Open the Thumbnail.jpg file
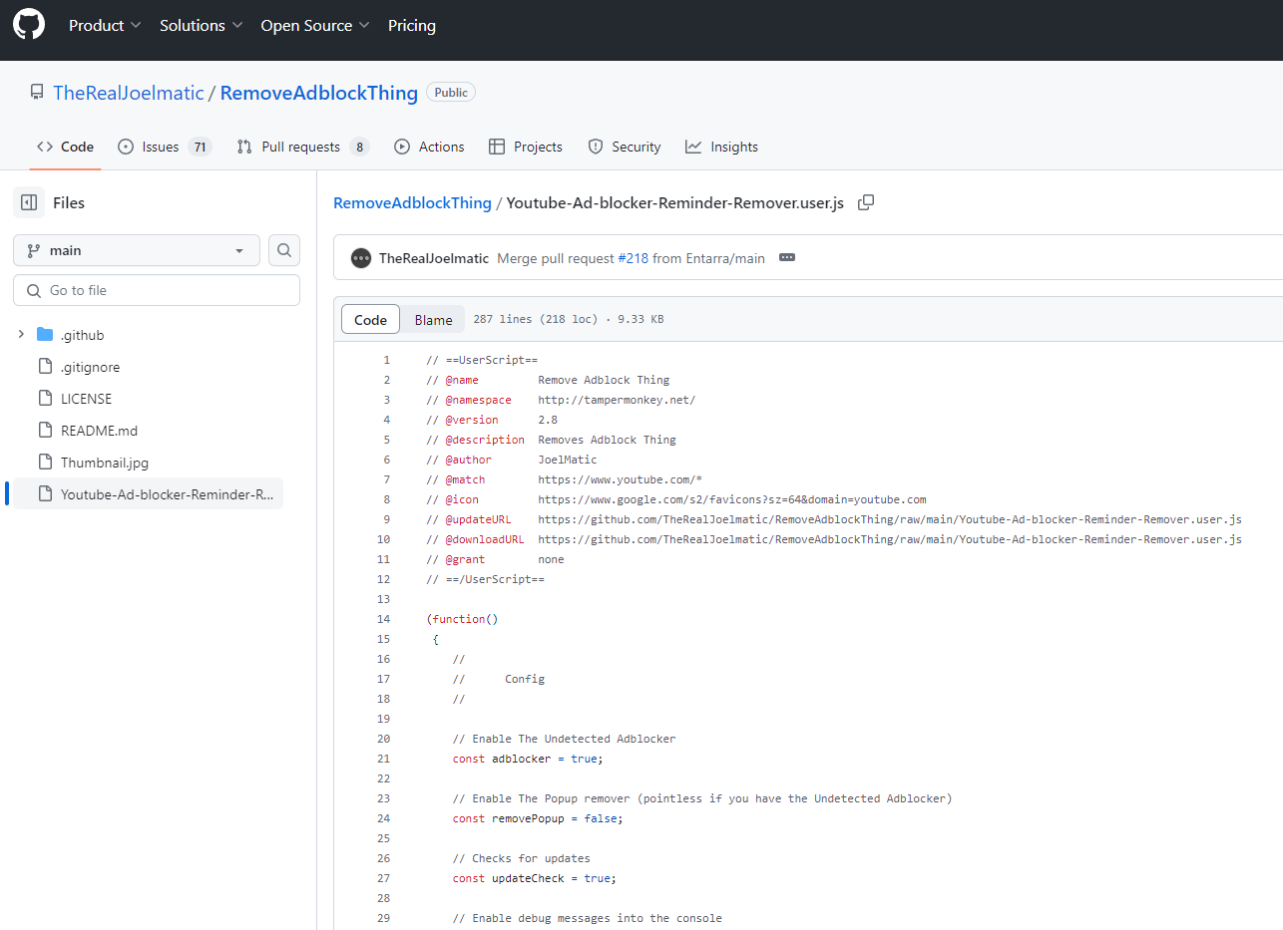Image resolution: width=1283 pixels, height=930 pixels. pos(105,463)
